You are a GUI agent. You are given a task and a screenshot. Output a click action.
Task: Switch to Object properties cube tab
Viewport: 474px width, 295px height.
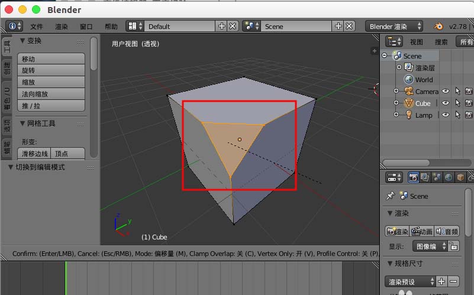[460, 177]
